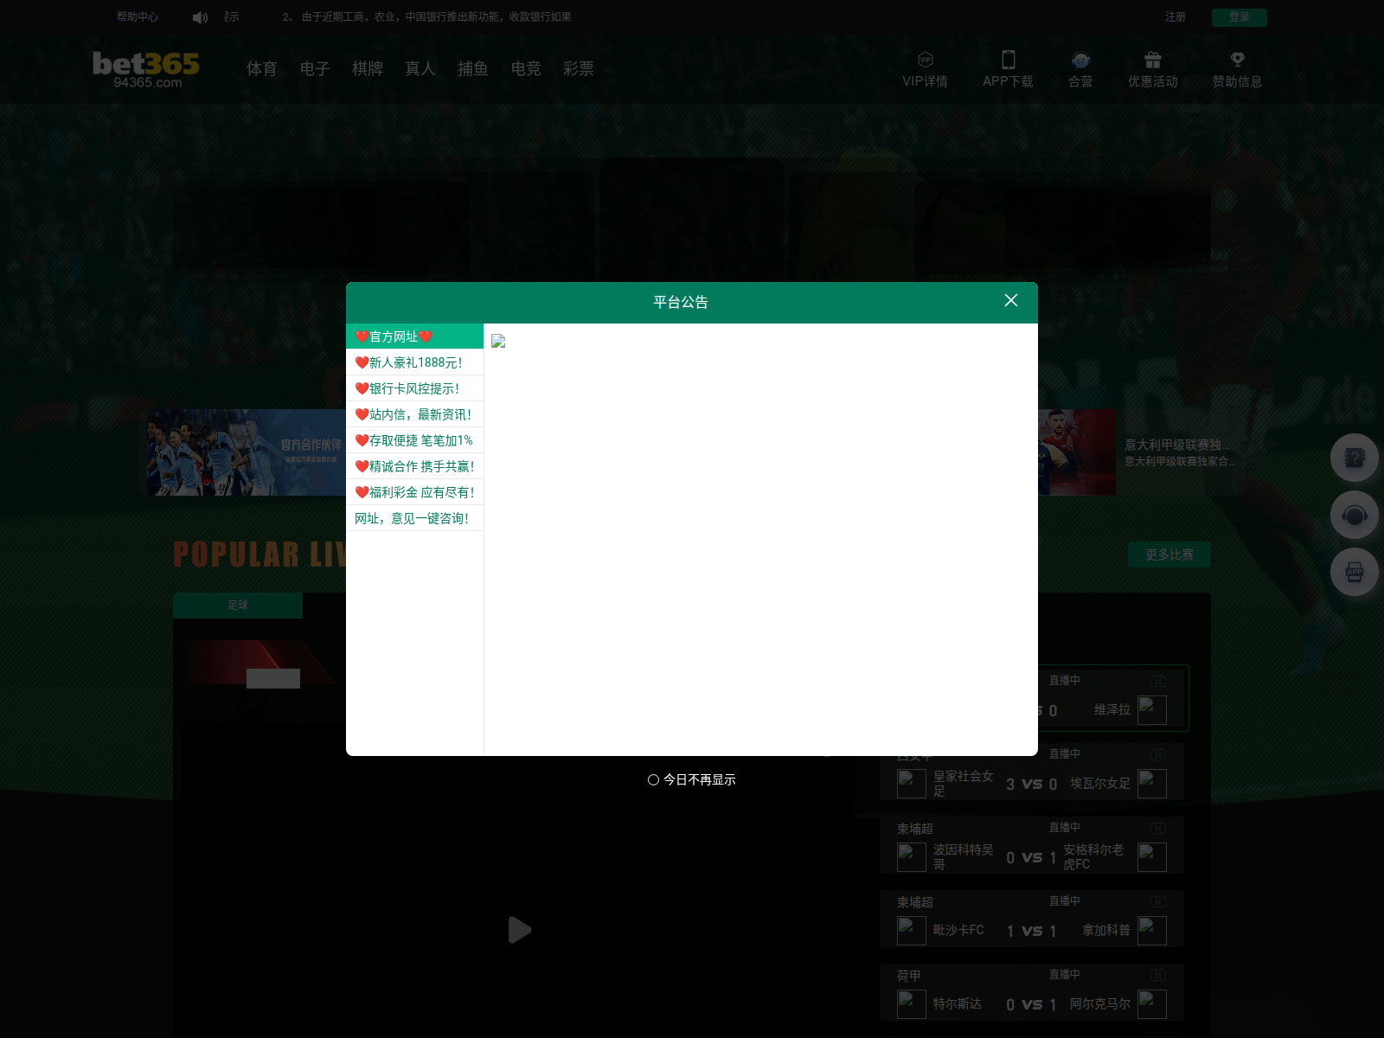Click the live broadcast icon beside 荷甲 match
Screen dimensions: 1384x1038
click(1158, 973)
